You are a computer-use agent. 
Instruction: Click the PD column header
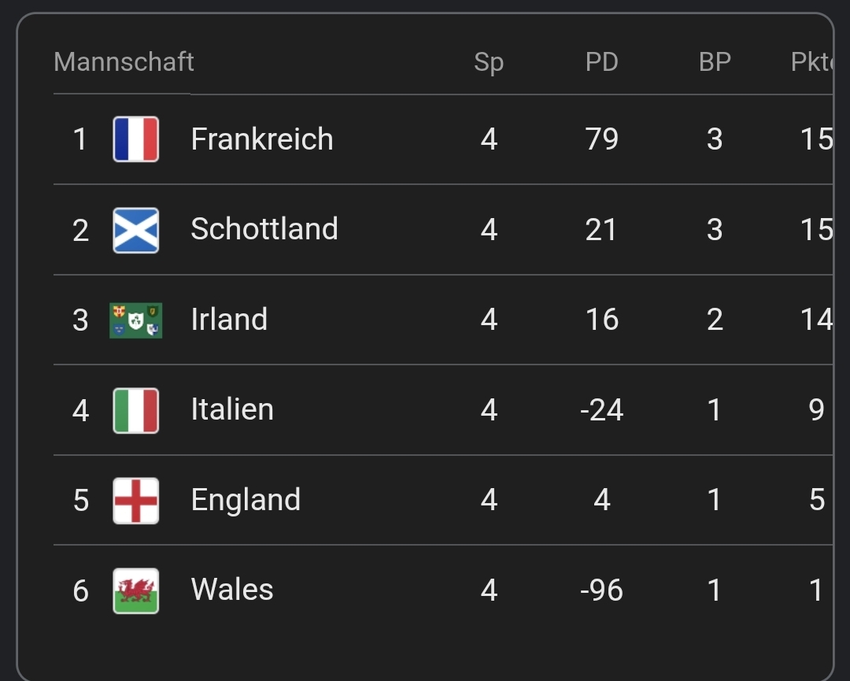602,62
